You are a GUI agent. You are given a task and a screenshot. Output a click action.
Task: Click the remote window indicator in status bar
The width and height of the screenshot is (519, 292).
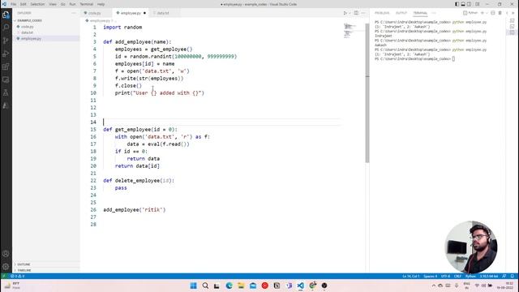tap(4, 276)
